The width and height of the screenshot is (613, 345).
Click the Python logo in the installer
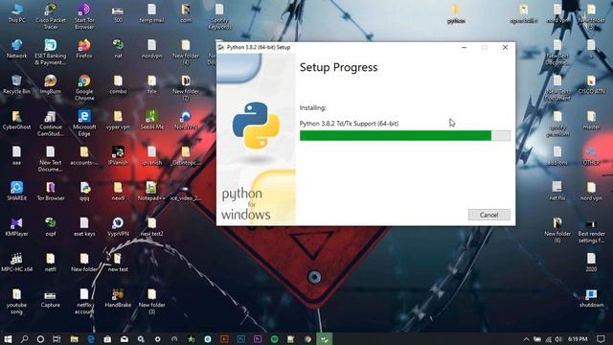(x=256, y=126)
